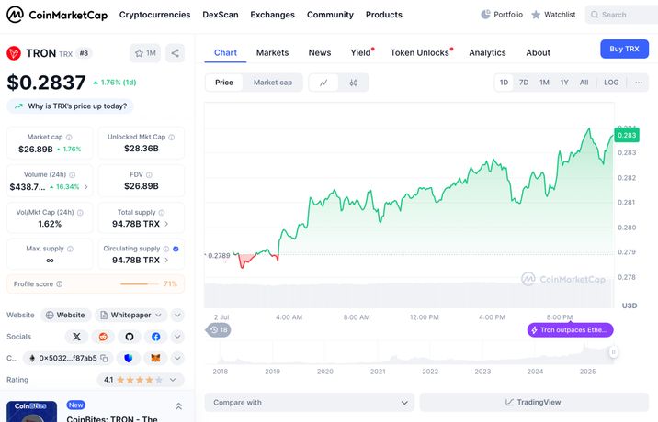Viewport: 658px width, 422px height.
Task: Show Profile score info icon
Action: (60, 284)
